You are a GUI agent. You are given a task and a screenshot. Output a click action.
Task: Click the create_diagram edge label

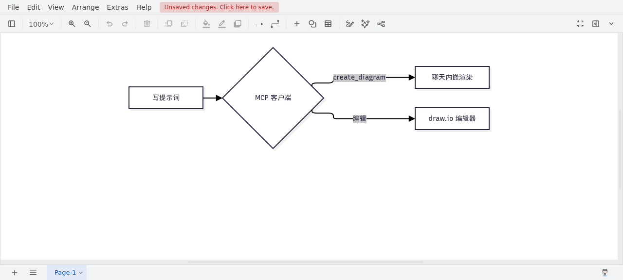(x=359, y=78)
